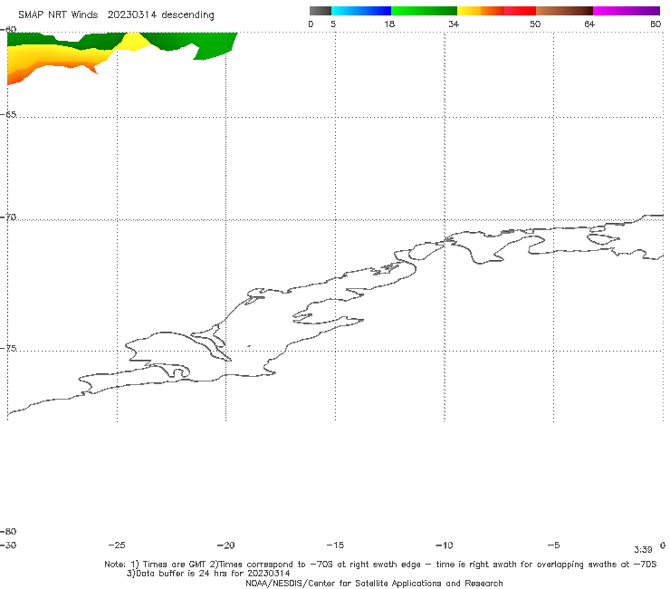Pick the green segment of the wind colorbar
This screenshot has width=670, height=589.
[x=424, y=11]
